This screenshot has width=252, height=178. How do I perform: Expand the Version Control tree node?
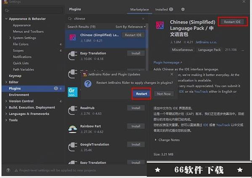point(6,101)
